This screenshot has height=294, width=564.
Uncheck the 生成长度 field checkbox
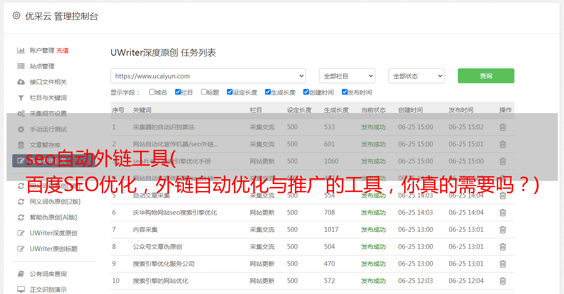click(268, 92)
